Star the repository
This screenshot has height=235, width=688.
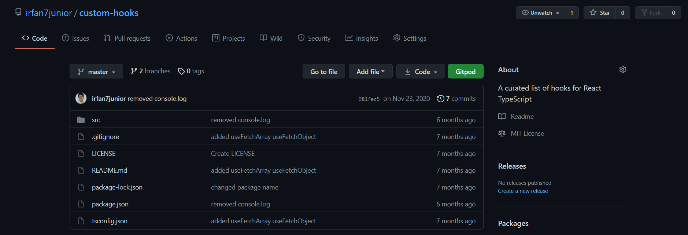(x=600, y=12)
